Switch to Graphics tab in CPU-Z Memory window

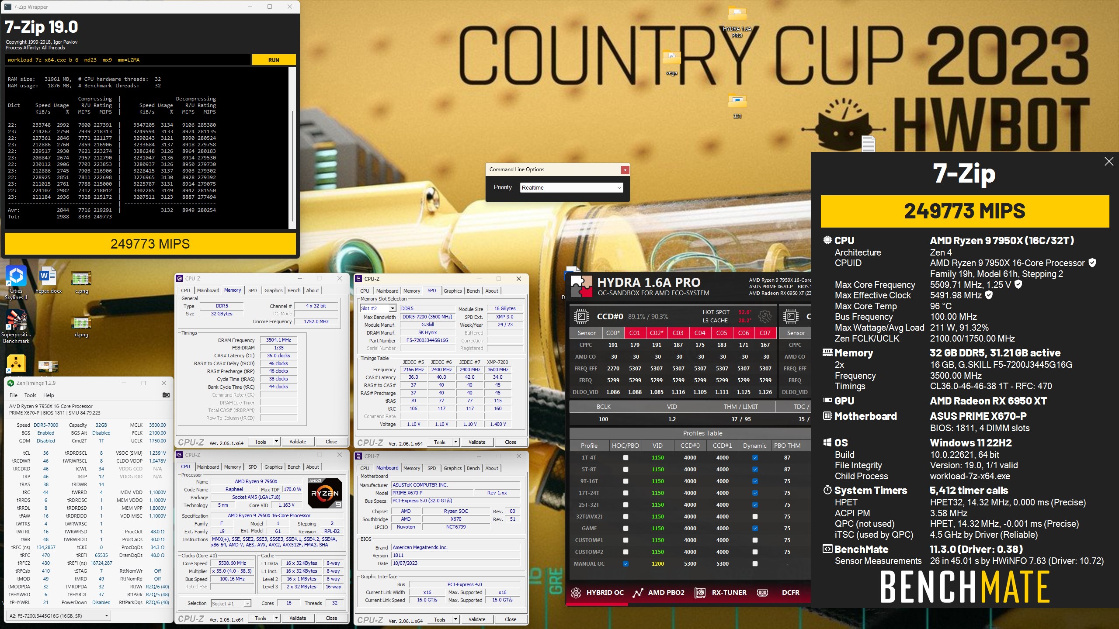coord(273,290)
